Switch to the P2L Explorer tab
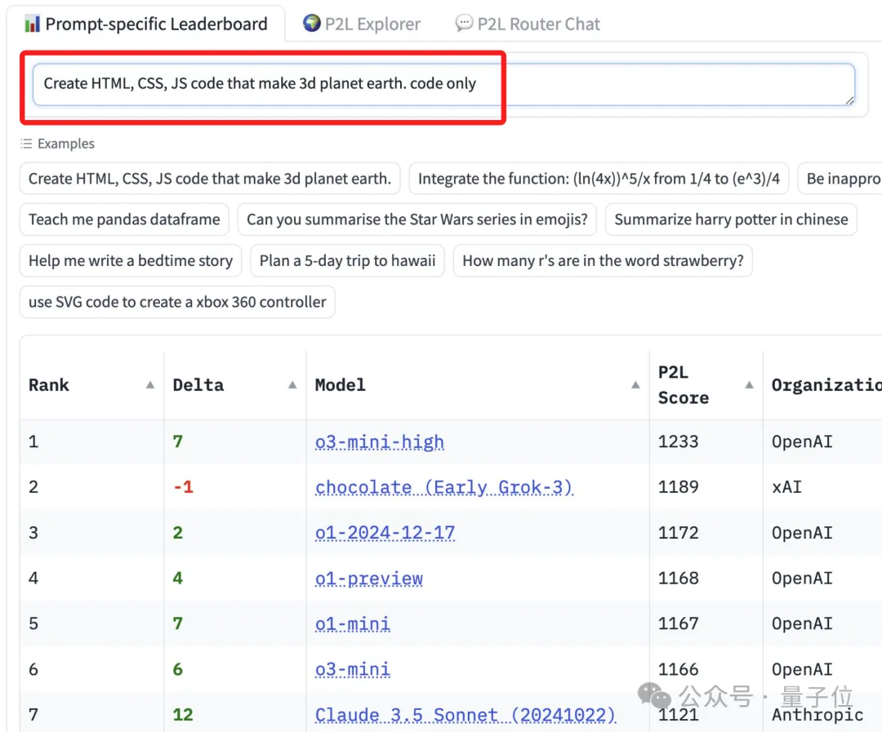 [362, 24]
